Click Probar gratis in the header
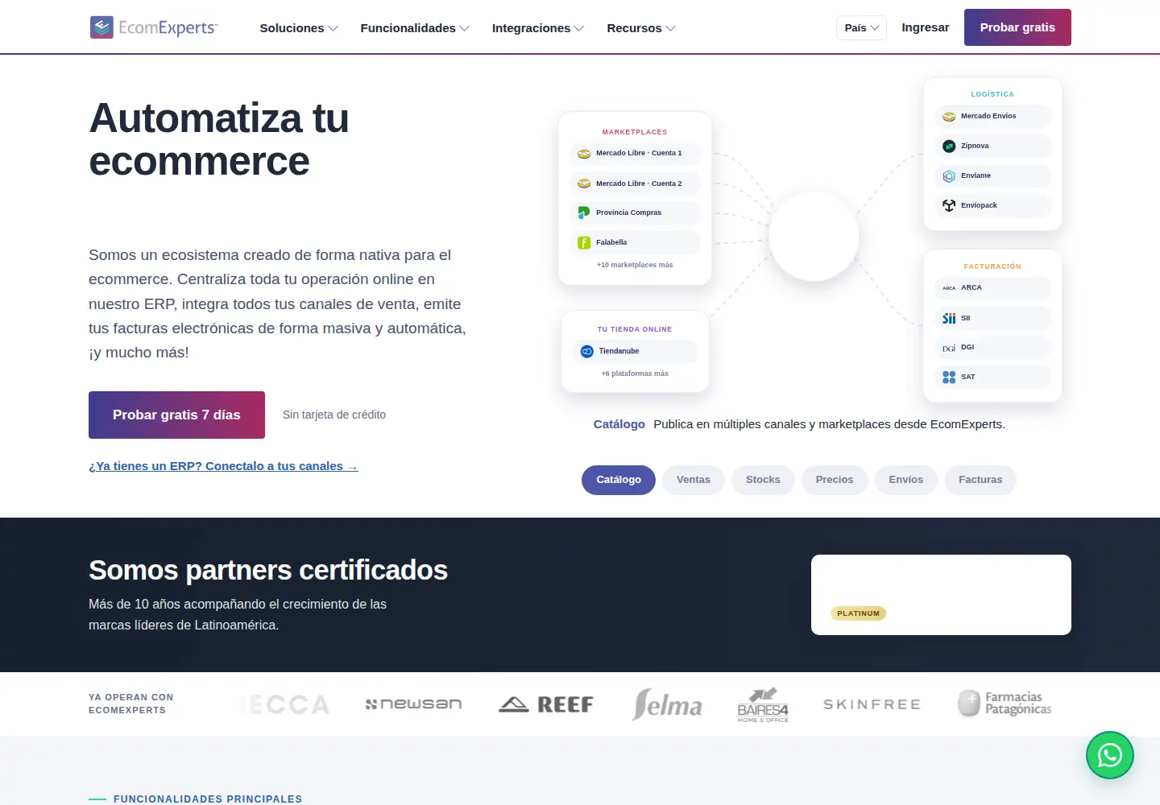The width and height of the screenshot is (1160, 805). tap(1017, 27)
